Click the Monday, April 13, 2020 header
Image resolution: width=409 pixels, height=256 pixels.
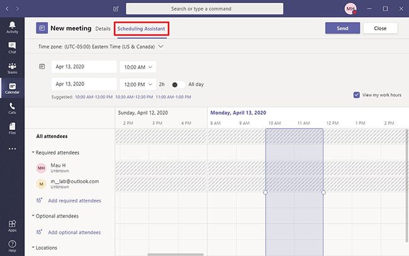coord(238,113)
